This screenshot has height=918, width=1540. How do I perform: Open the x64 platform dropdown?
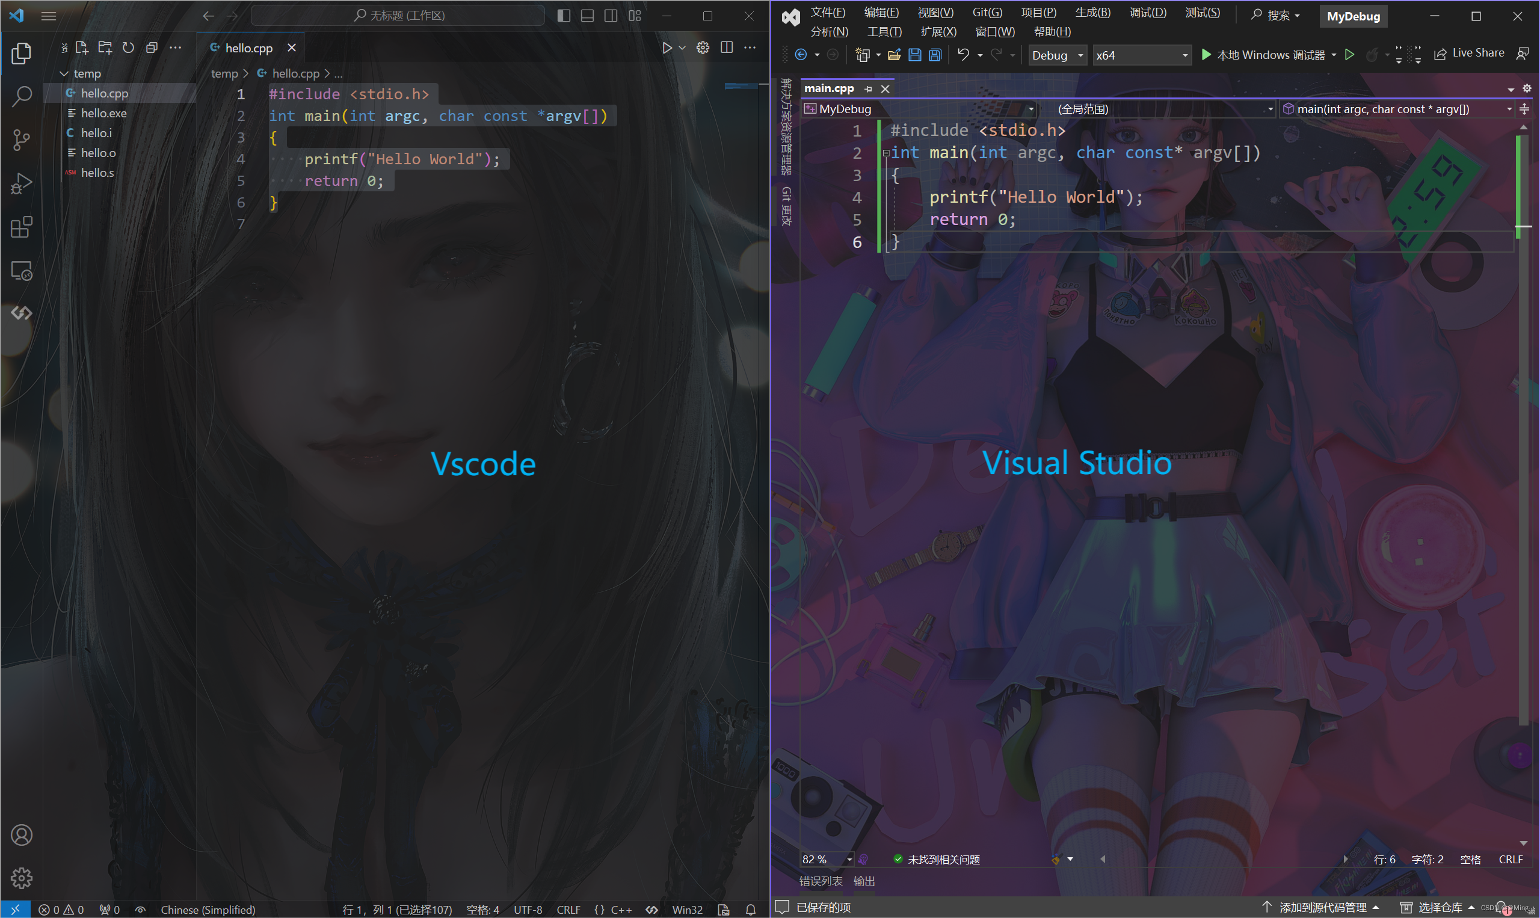[1141, 55]
